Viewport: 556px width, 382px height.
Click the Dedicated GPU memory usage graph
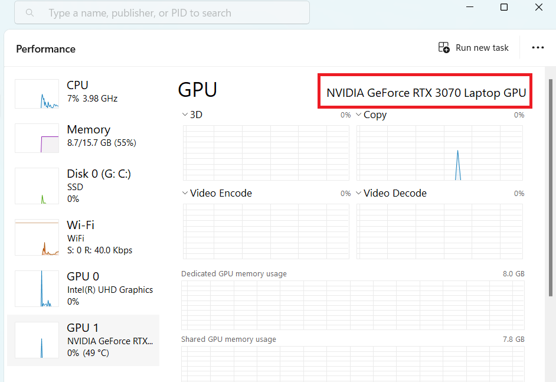[353, 305]
